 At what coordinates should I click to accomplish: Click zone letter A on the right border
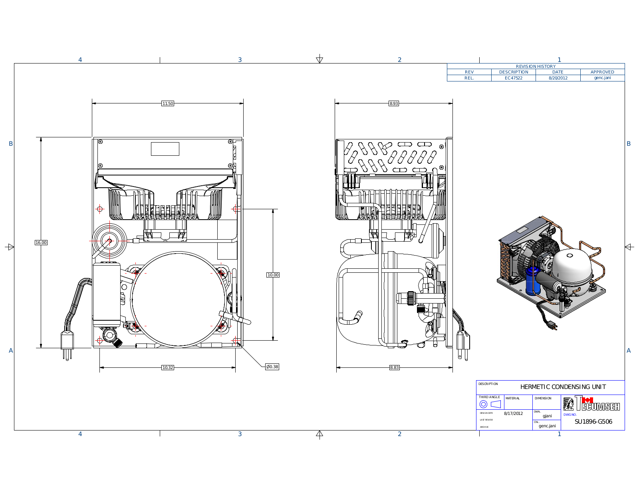coord(629,350)
